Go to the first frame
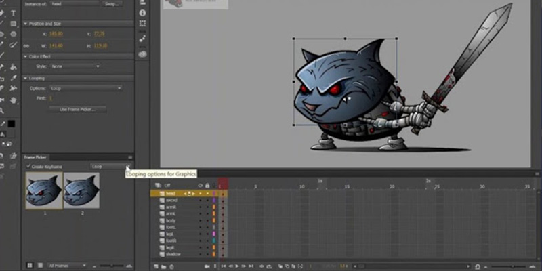Image resolution: width=542 pixels, height=271 pixels. click(224, 266)
